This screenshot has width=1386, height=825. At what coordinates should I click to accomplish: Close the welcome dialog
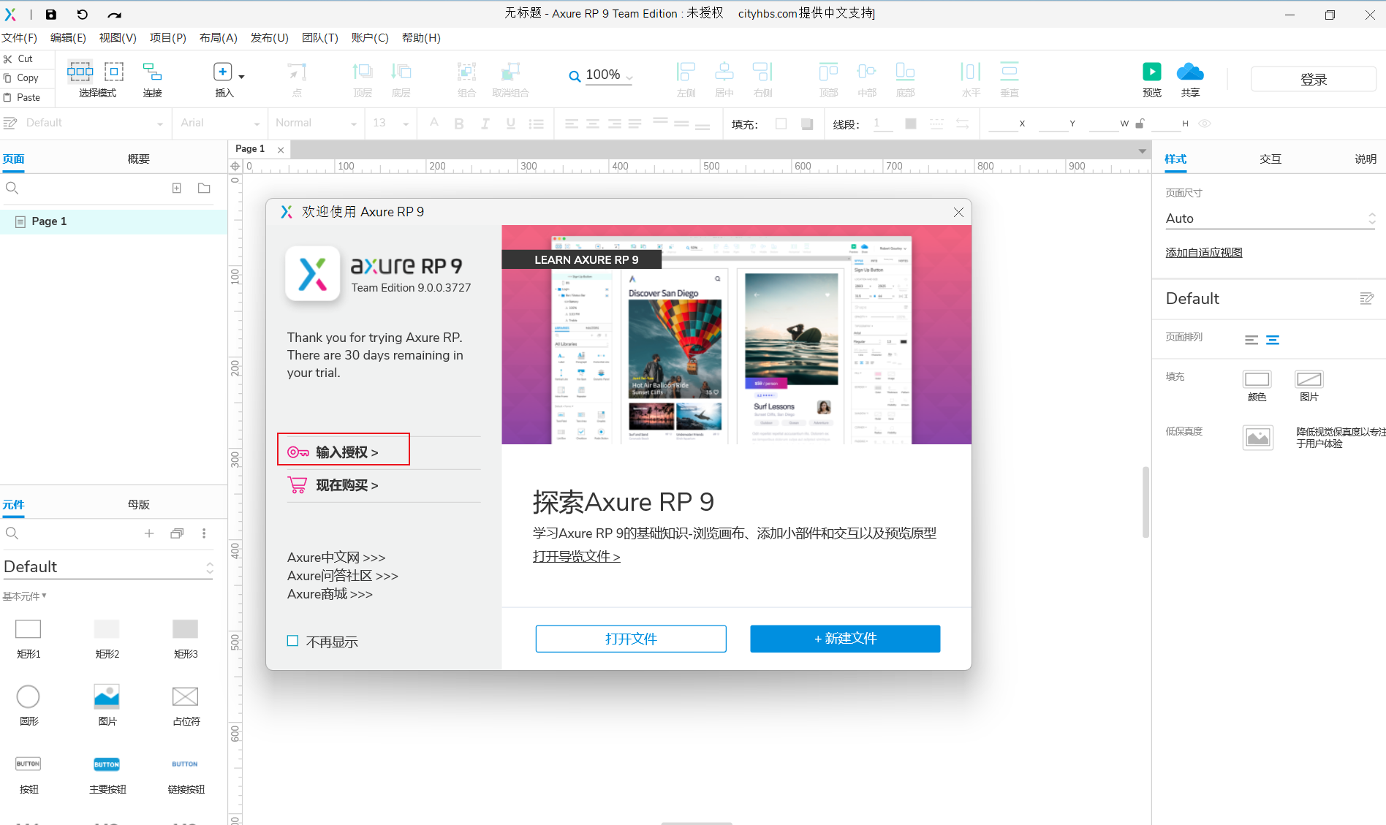[958, 212]
